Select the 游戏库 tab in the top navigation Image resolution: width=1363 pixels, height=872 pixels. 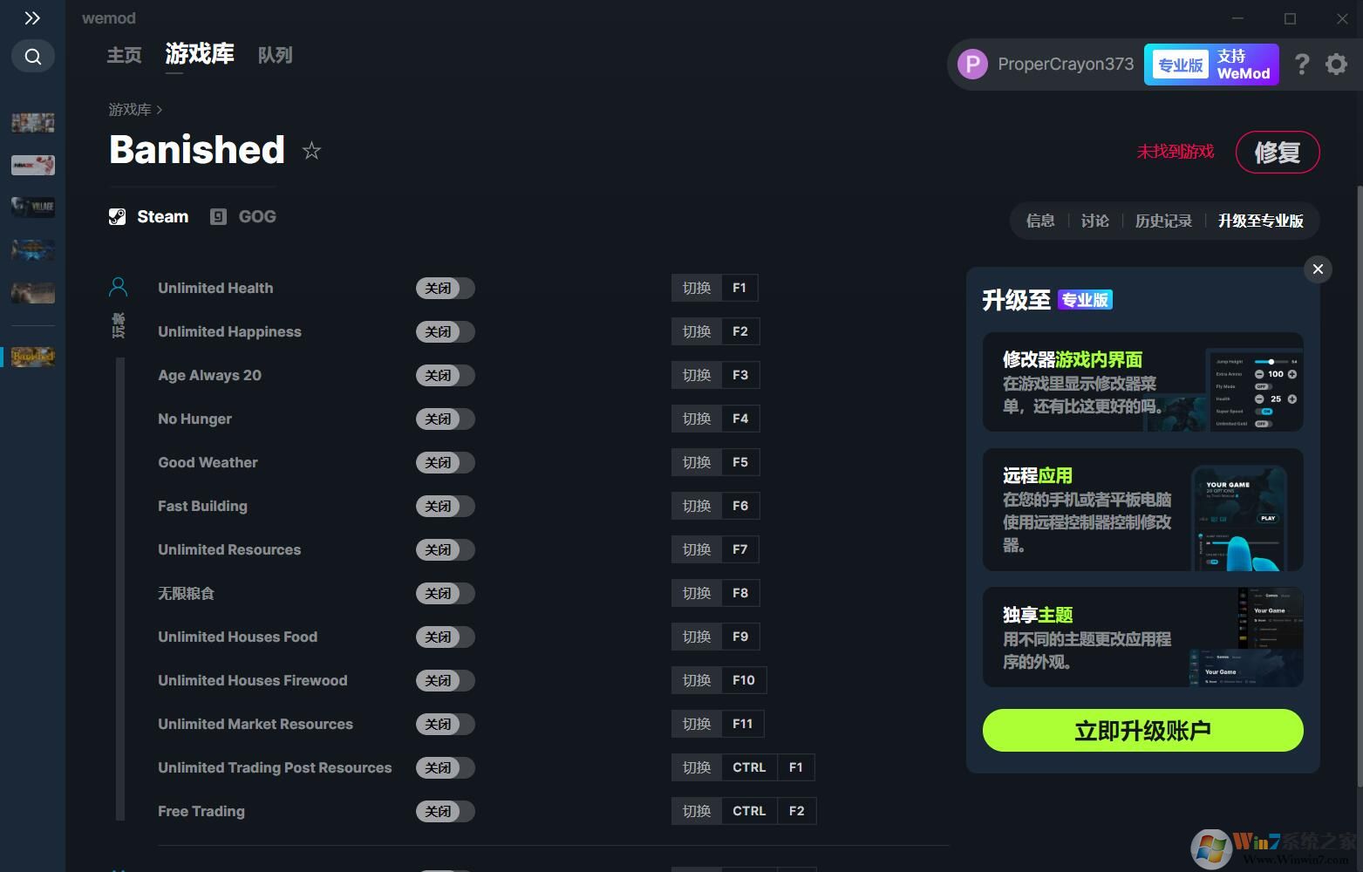tap(200, 54)
